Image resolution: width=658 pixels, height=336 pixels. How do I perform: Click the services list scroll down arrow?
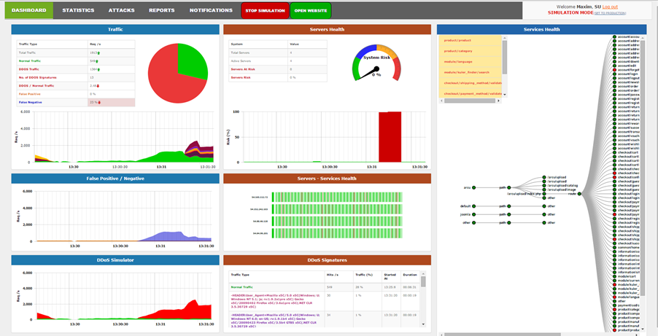click(x=504, y=93)
